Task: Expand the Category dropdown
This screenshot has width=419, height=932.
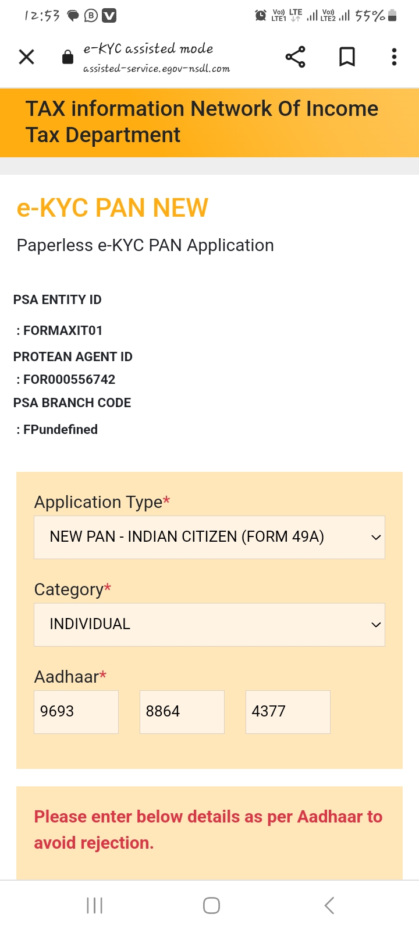Action: (x=210, y=624)
